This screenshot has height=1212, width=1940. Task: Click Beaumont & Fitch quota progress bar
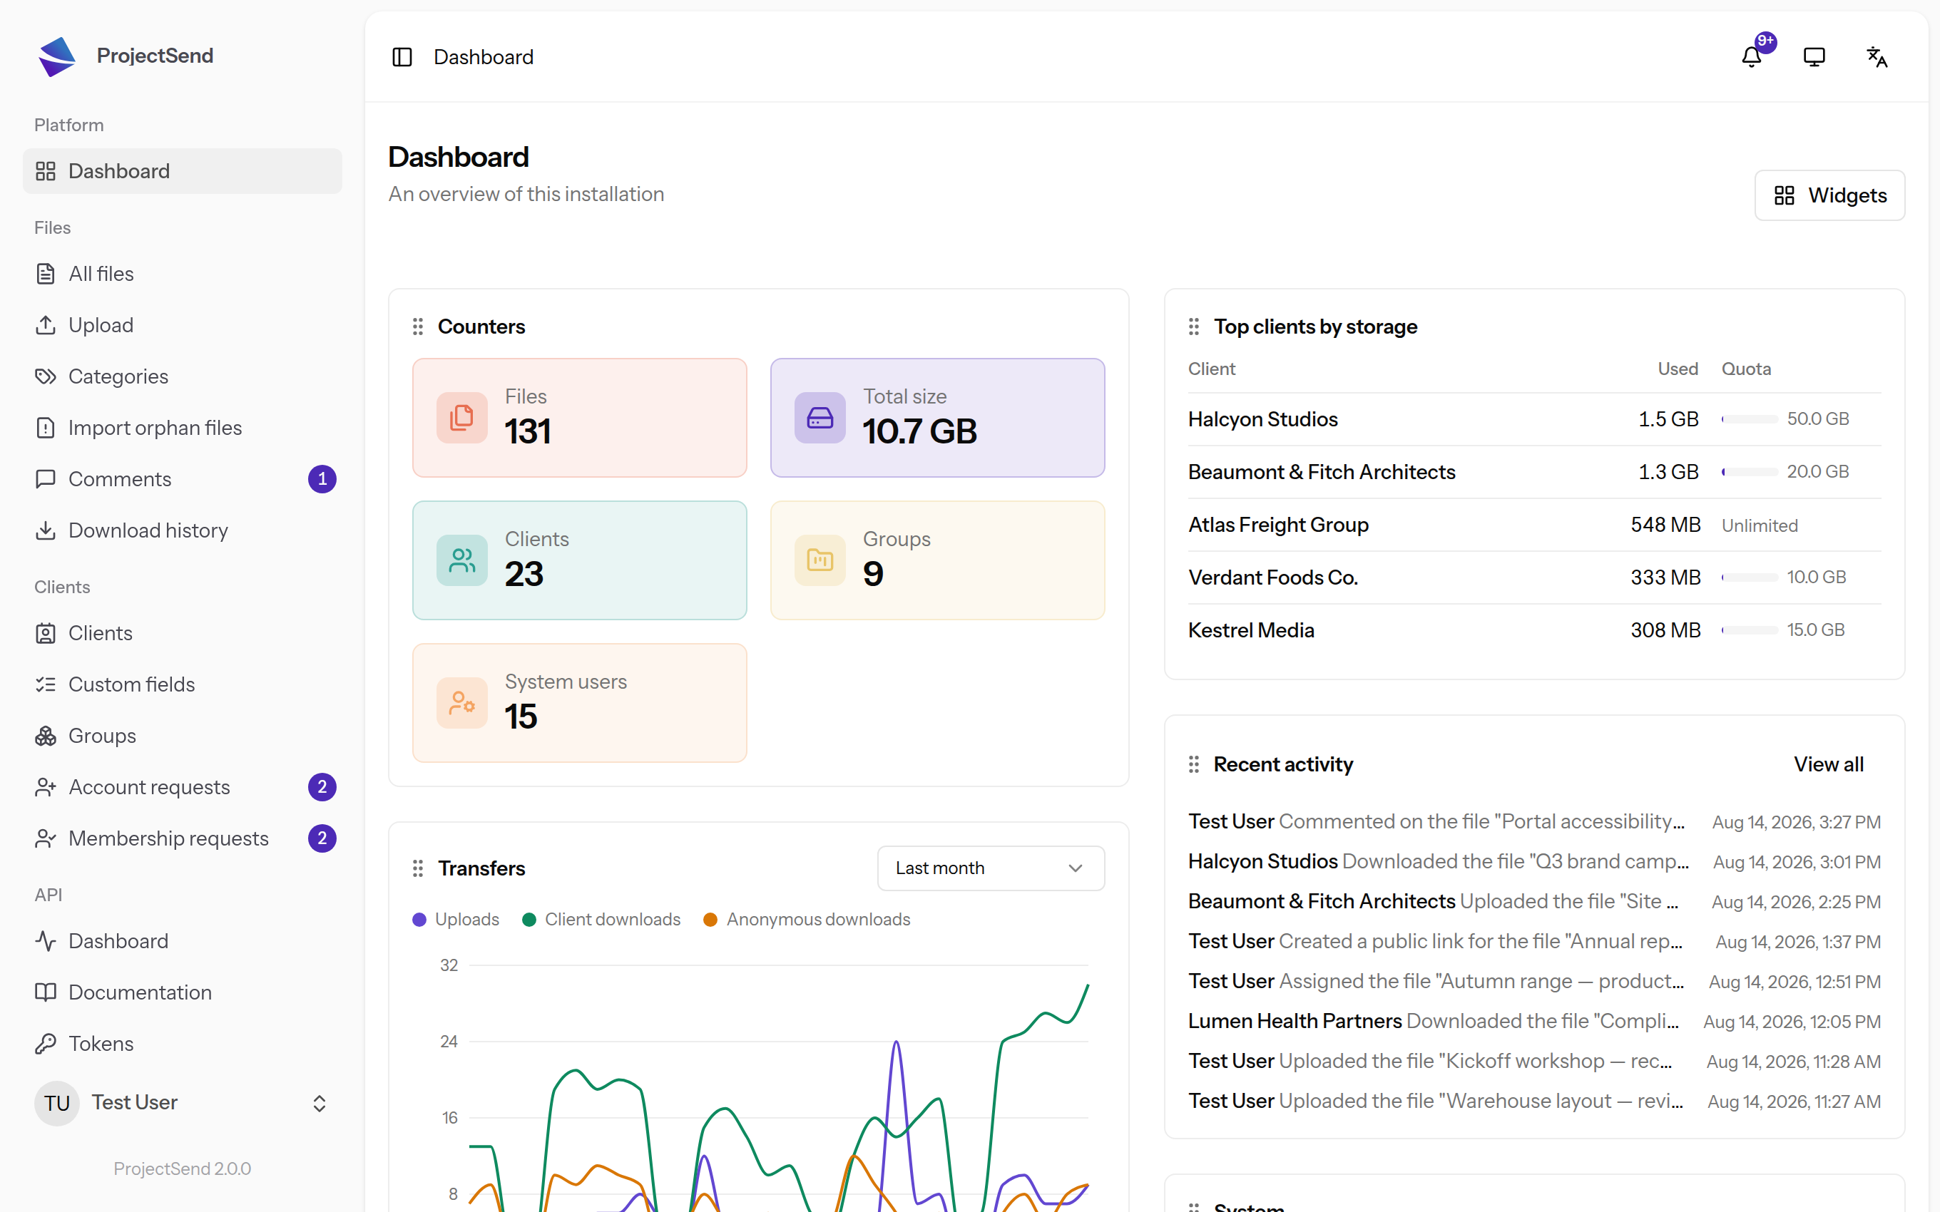[1750, 472]
